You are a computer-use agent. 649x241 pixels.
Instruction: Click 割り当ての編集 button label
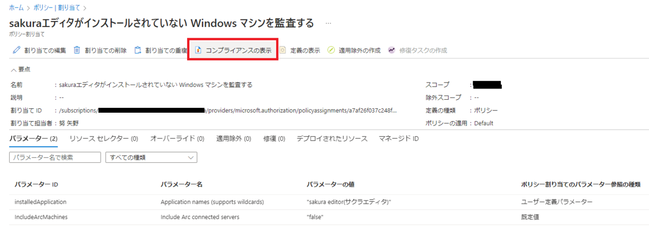point(45,50)
